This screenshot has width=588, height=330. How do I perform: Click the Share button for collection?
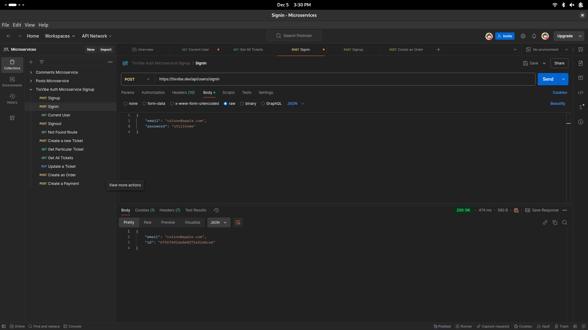559,63
